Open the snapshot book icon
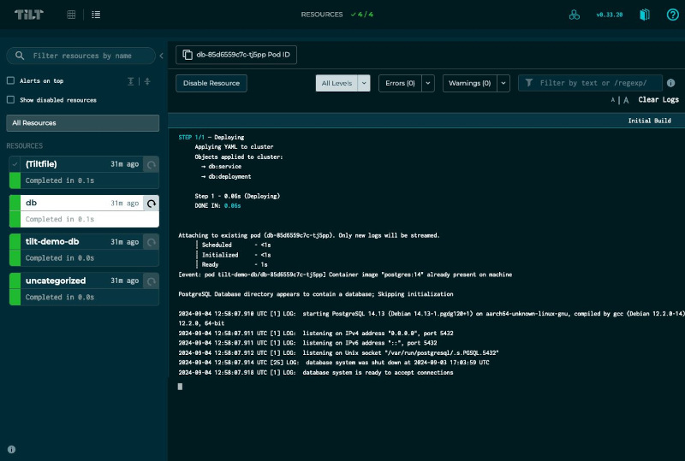The width and height of the screenshot is (685, 461). pos(646,15)
